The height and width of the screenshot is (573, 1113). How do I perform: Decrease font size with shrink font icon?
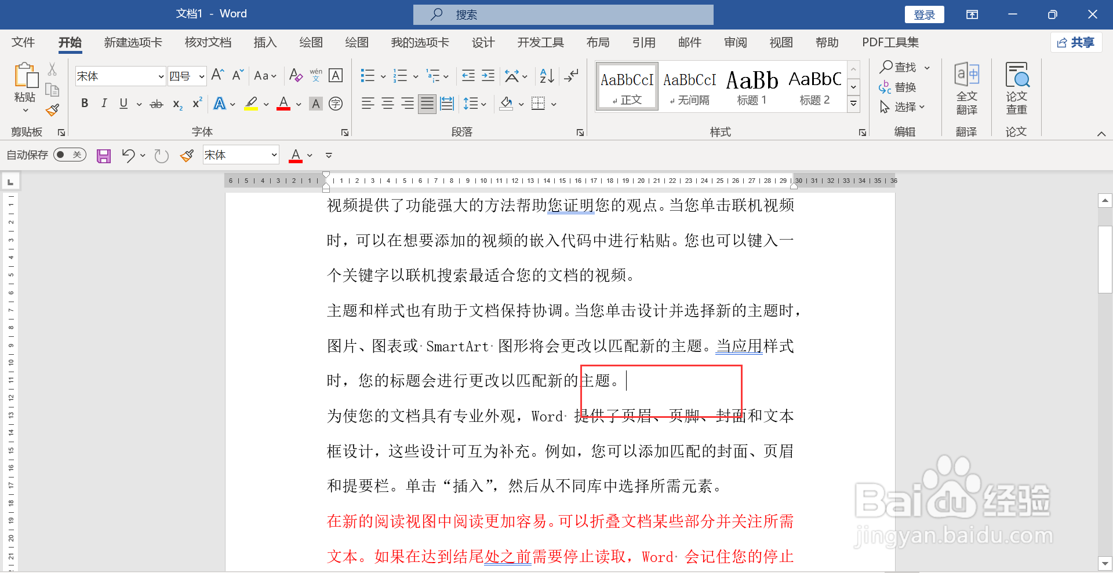pos(238,75)
